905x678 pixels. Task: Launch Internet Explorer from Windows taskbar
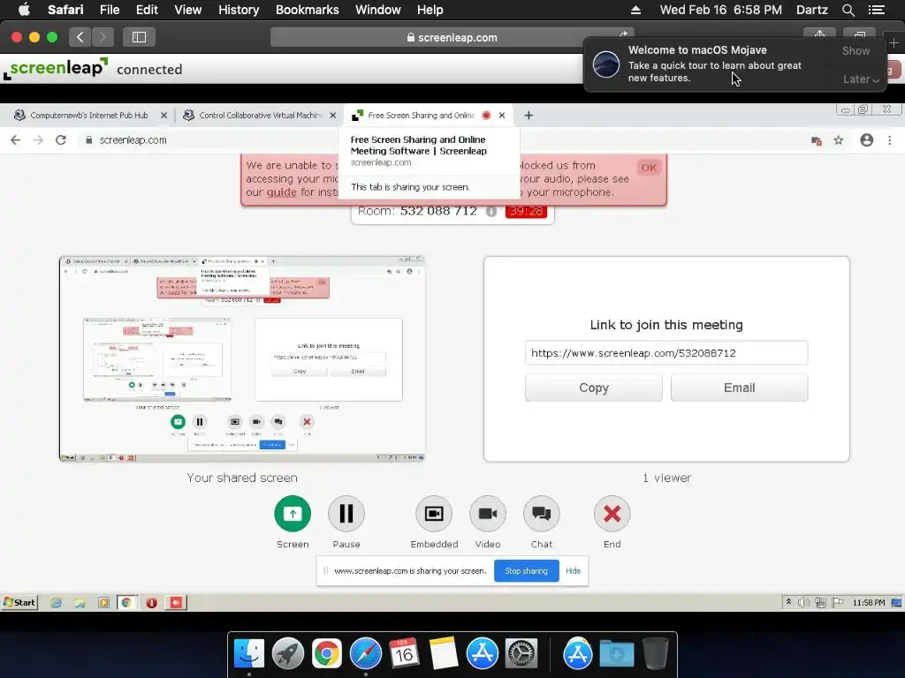pos(56,602)
